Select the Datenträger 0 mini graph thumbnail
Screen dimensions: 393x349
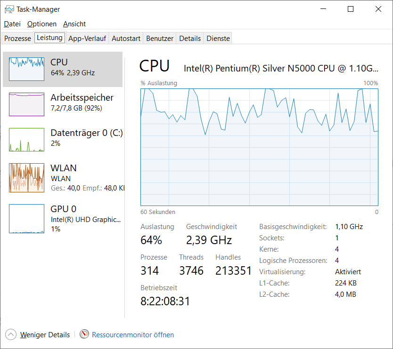tap(26, 140)
